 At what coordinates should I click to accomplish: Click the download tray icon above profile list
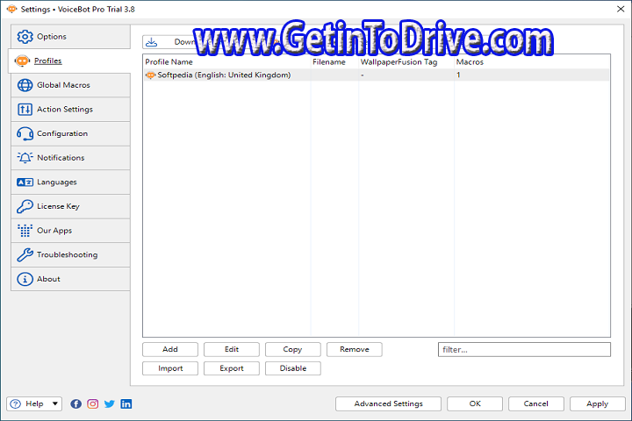pos(152,42)
